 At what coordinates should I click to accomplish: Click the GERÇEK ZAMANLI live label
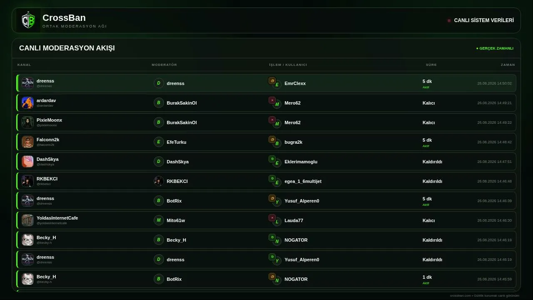[495, 48]
